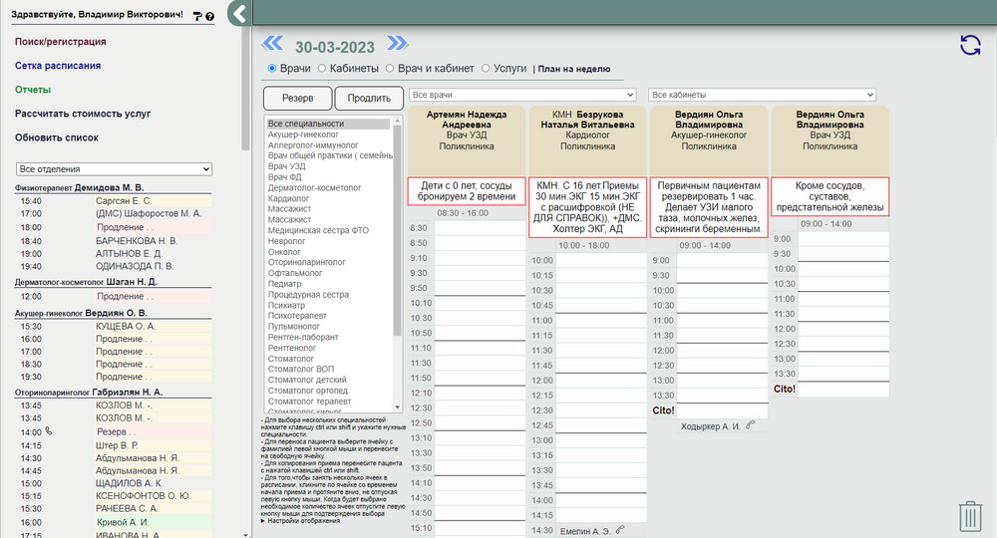Click the phone icon beside 14:00 Резерв
This screenshot has width=997, height=538.
point(48,431)
